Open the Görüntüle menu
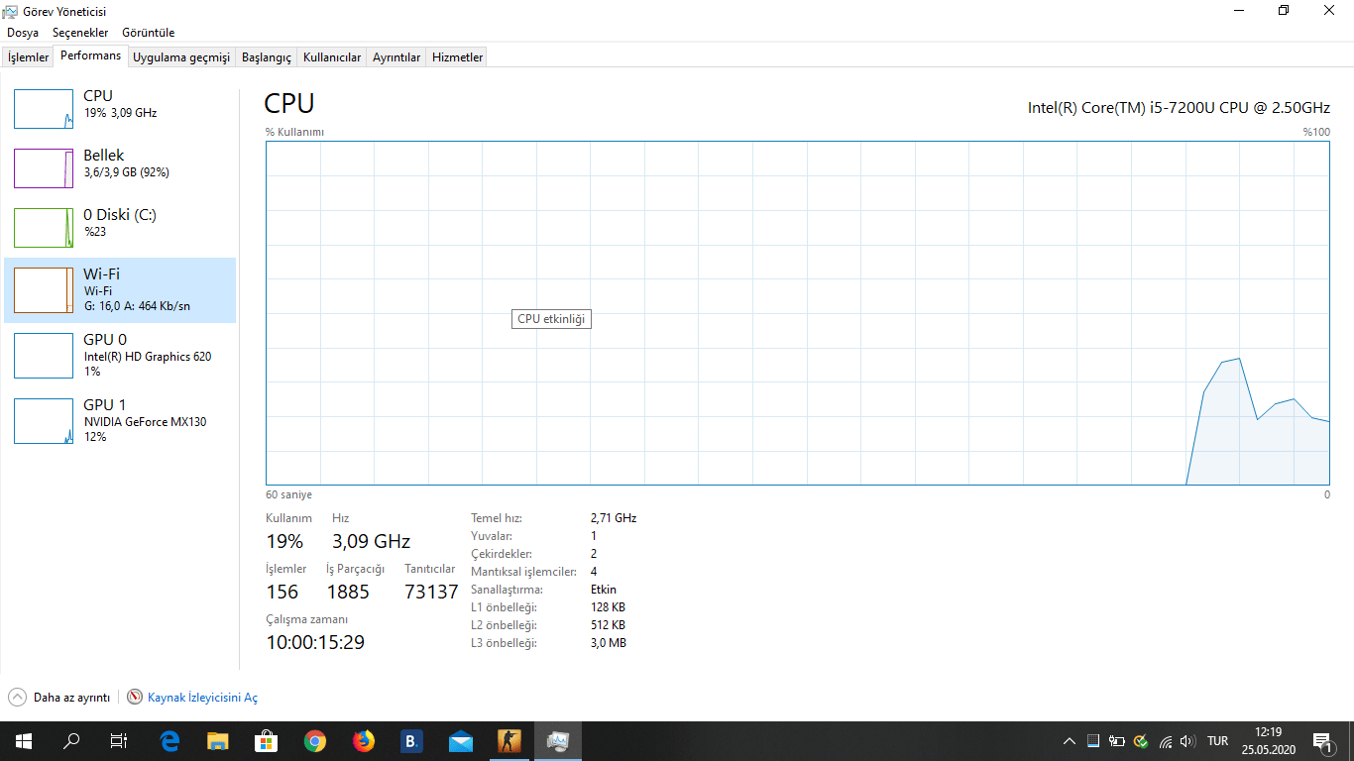 pyautogui.click(x=149, y=33)
